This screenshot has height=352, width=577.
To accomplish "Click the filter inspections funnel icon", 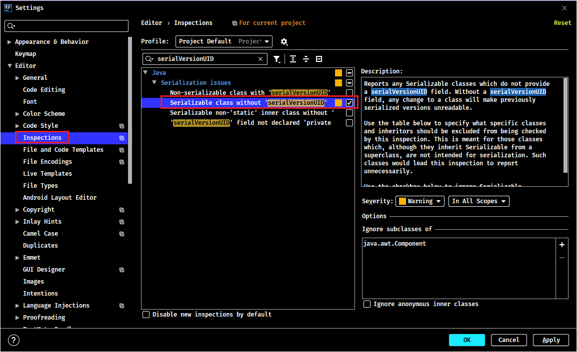I will [276, 59].
